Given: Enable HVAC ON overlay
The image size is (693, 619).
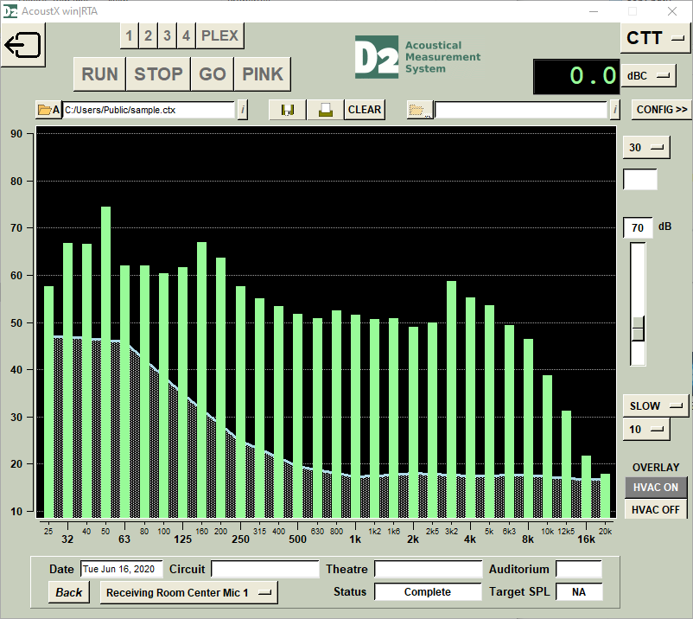Looking at the screenshot, I should click(x=655, y=487).
